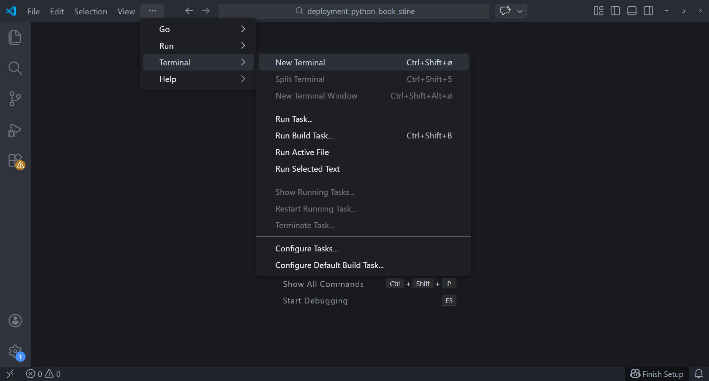This screenshot has width=709, height=381.
Task: Click the deployment_python_book_stine search box
Action: click(354, 11)
